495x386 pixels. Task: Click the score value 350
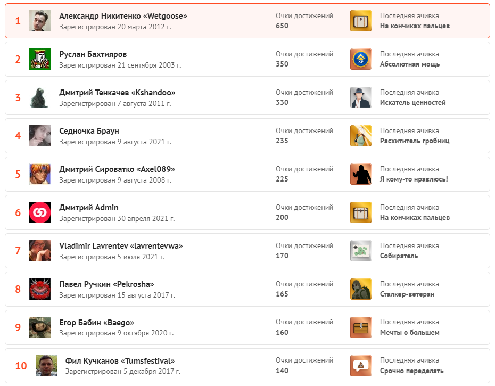pyautogui.click(x=282, y=64)
